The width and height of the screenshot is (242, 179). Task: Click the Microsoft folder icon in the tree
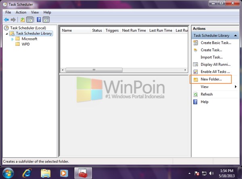(x=18, y=39)
